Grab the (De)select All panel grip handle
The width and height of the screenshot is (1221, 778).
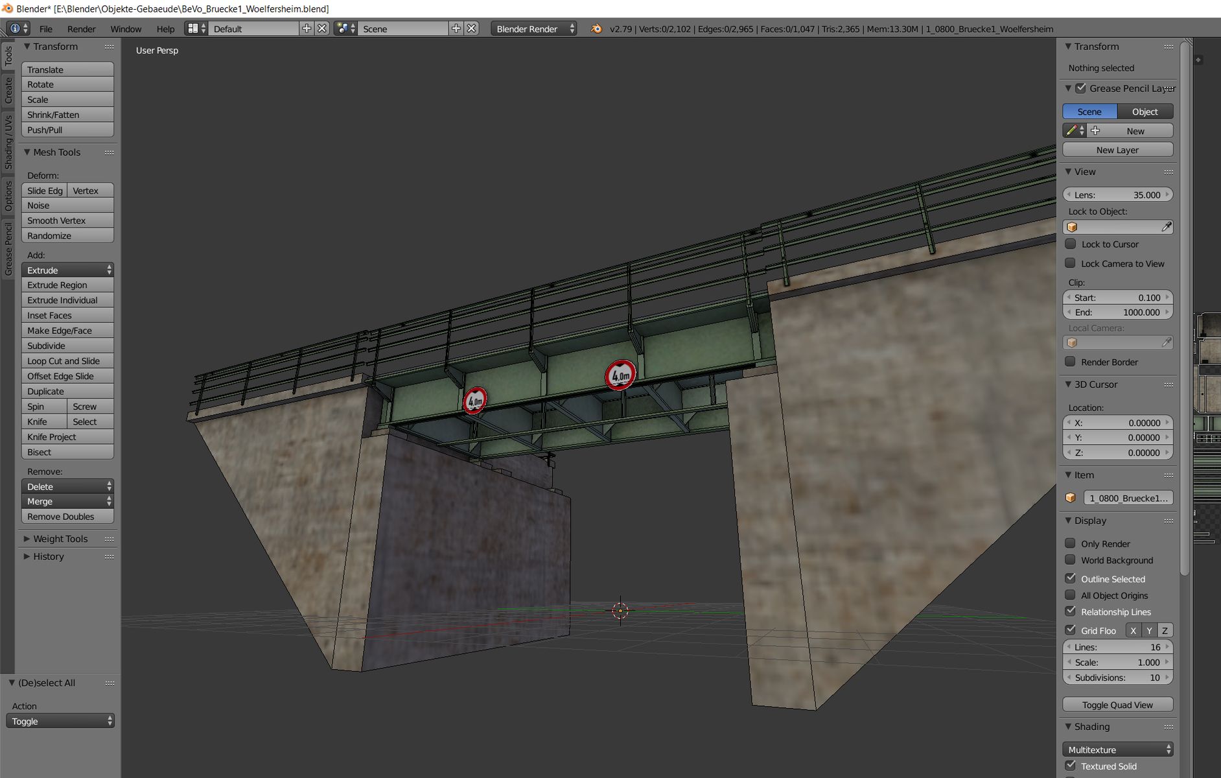pyautogui.click(x=110, y=683)
